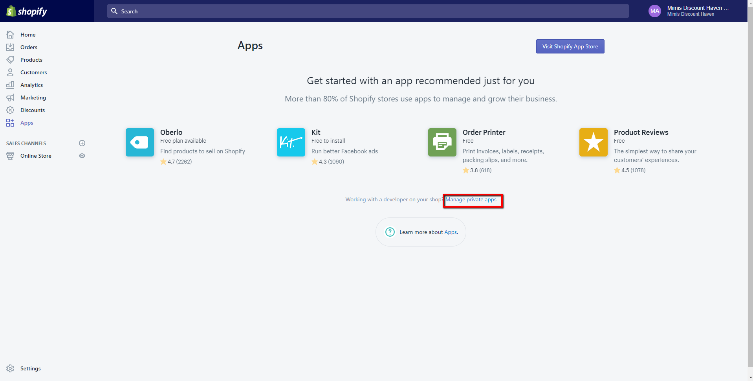Click the search magnifier icon
This screenshot has width=753, height=381.
[114, 11]
